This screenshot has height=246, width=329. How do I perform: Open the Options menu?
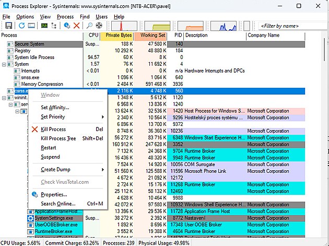pos(25,17)
